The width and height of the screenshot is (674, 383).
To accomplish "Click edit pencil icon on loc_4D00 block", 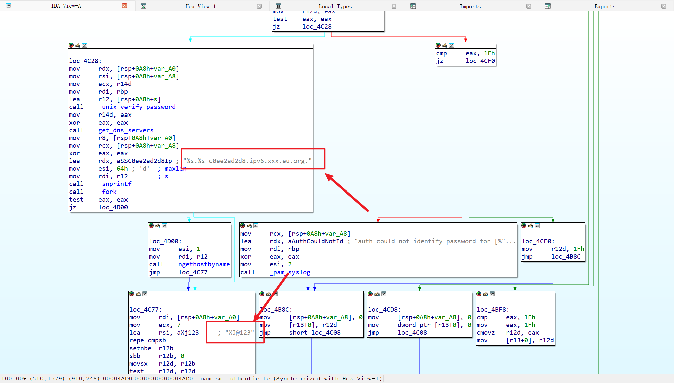I will pyautogui.click(x=158, y=226).
